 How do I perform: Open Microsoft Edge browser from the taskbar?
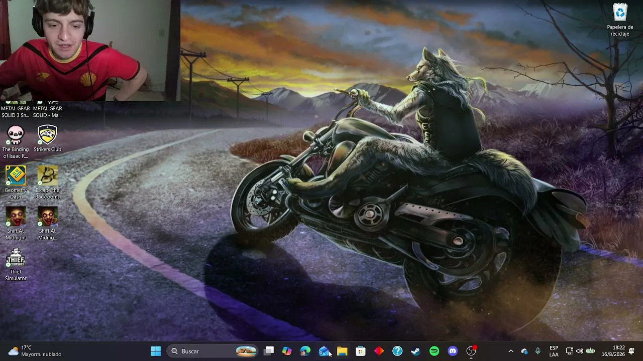pyautogui.click(x=305, y=351)
